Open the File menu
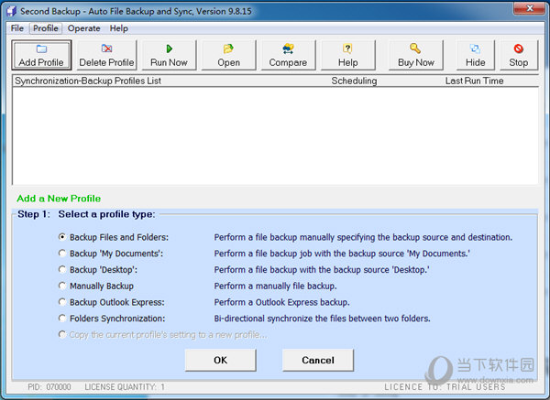Viewport: 550px width, 400px height. 16,28
